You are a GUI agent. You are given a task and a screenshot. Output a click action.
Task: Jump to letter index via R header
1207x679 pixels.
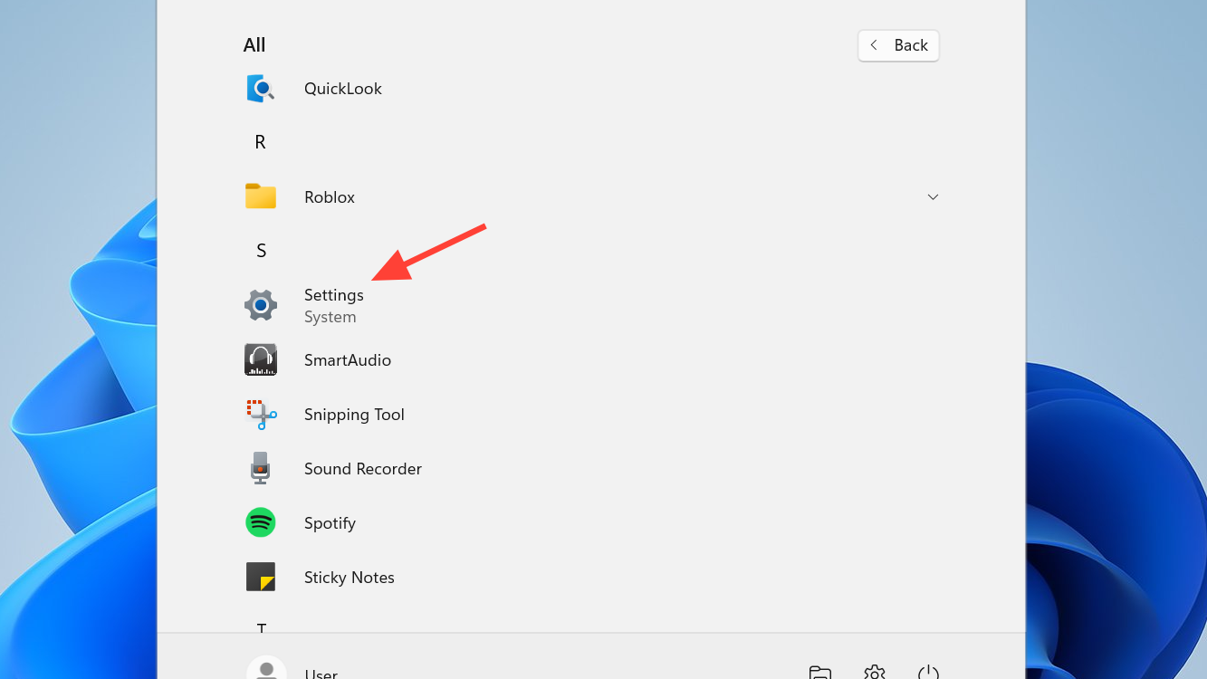click(261, 142)
